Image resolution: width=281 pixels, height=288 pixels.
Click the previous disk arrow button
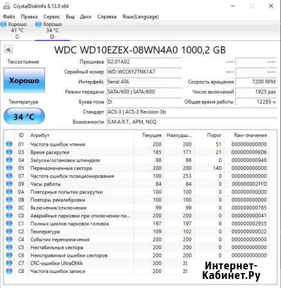pos(8,49)
